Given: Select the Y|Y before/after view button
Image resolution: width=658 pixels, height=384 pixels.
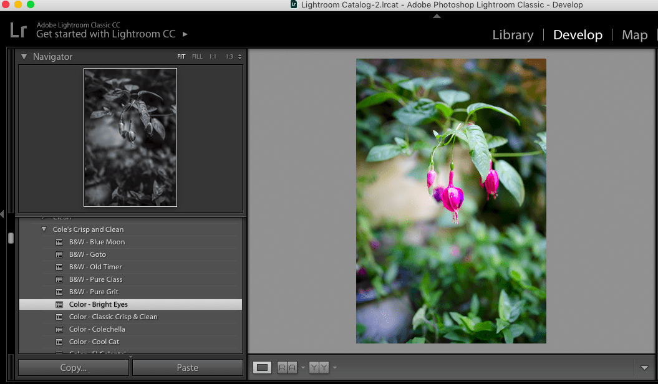Looking at the screenshot, I should tap(319, 368).
